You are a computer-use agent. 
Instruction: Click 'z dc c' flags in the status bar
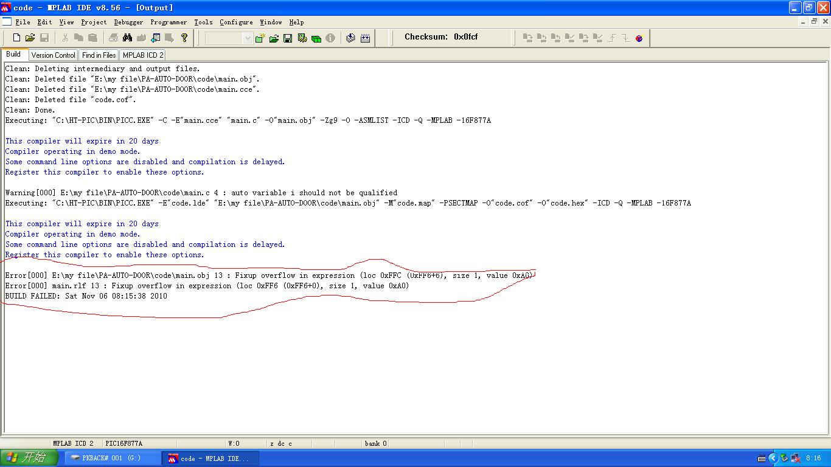281,443
